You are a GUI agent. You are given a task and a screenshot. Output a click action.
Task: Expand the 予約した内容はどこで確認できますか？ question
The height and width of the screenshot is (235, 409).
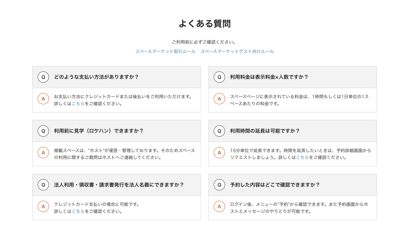(292, 185)
